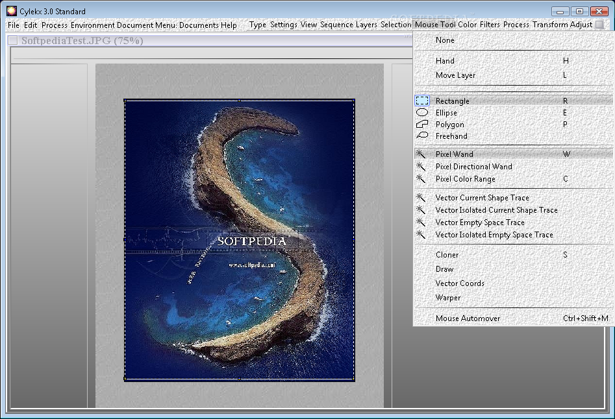Select Vector Isolated Current Shape Trace entry
The width and height of the screenshot is (615, 419).
point(513,210)
